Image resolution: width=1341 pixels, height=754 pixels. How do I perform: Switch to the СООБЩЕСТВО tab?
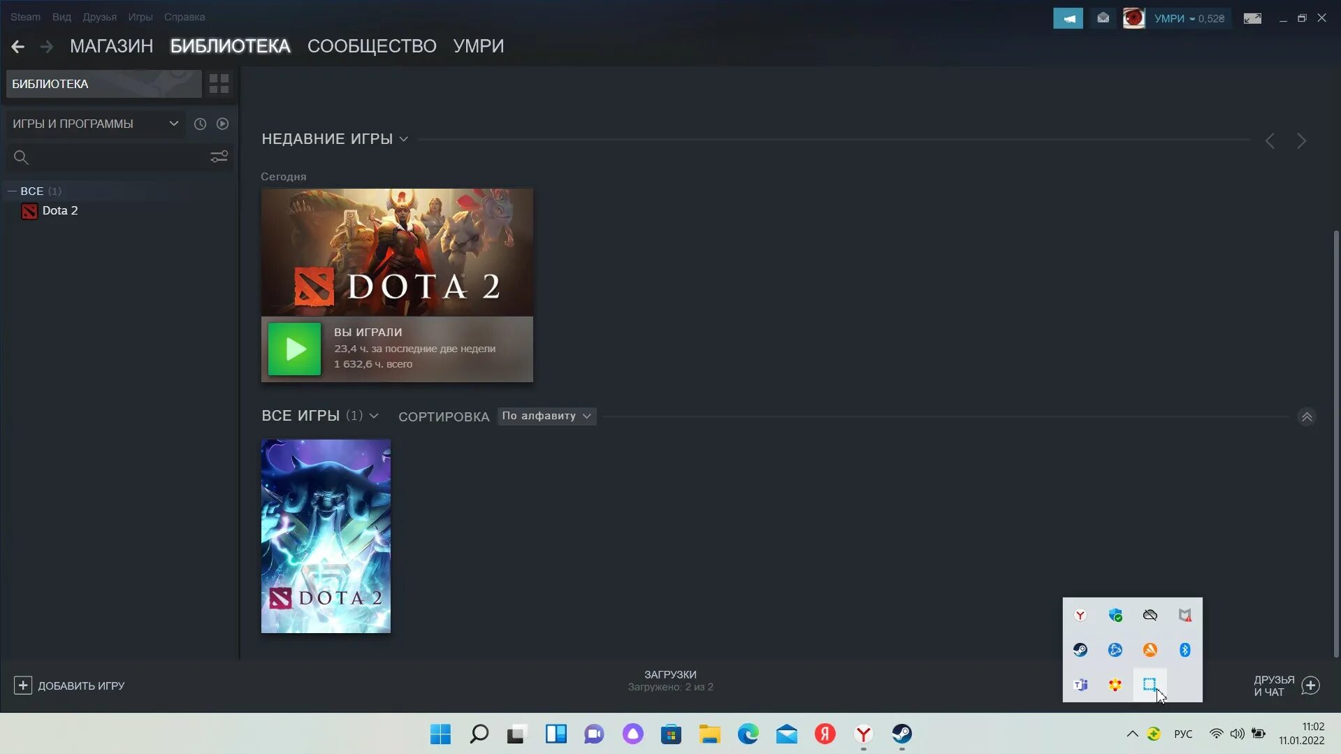pos(372,46)
